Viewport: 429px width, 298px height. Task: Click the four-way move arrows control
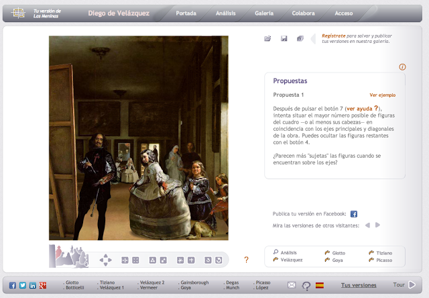click(x=106, y=260)
